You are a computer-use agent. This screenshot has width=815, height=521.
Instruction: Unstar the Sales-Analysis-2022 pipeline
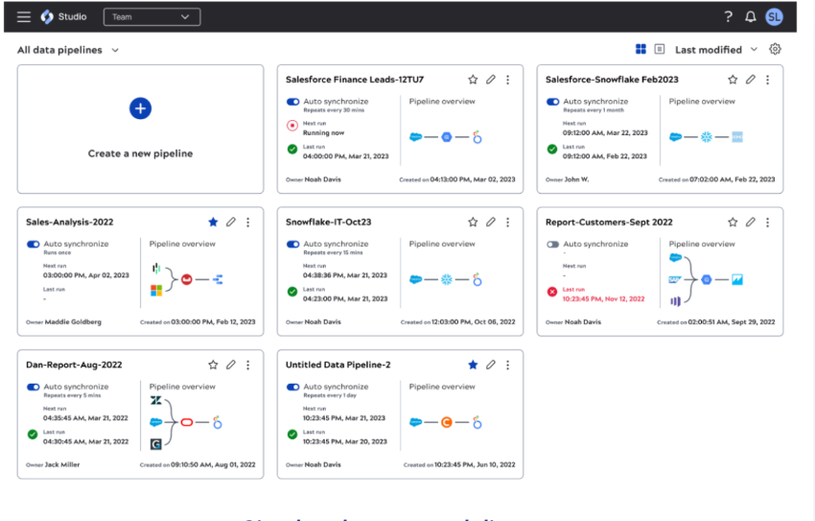pos(213,223)
